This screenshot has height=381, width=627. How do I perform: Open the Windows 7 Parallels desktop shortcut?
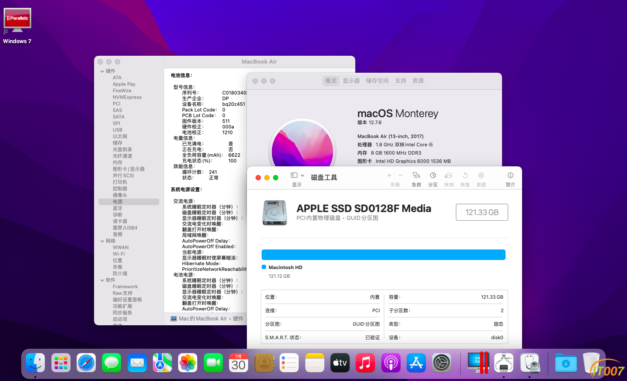point(17,26)
